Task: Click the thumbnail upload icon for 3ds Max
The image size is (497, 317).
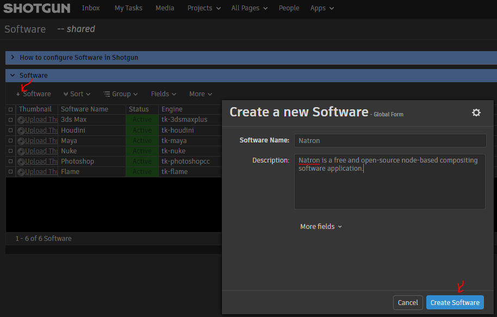Action: (21, 120)
